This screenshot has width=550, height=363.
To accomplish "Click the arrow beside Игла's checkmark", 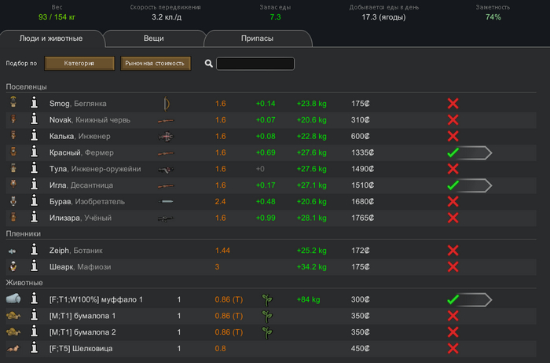I will 475,185.
